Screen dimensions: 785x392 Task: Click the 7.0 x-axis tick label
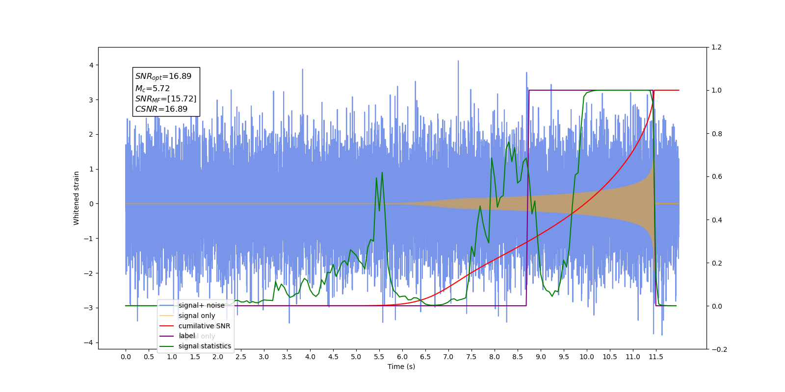click(448, 357)
